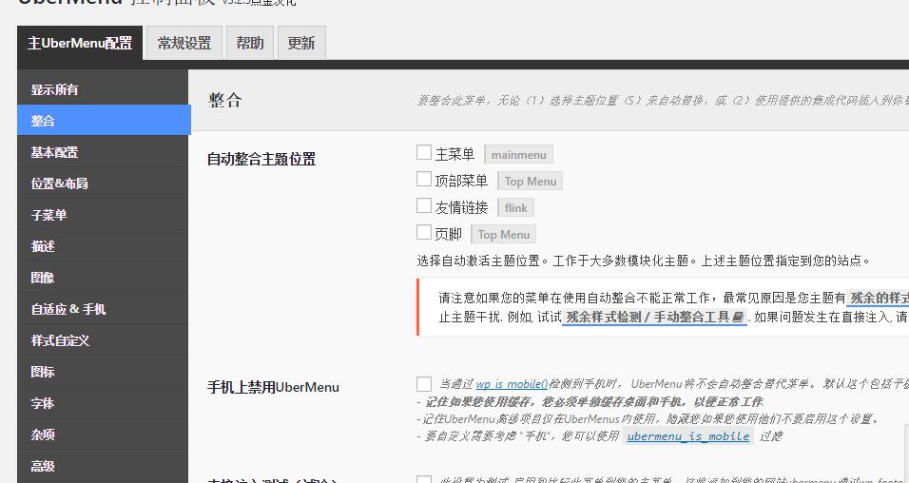
Task: Open the 图像 sidebar section
Action: point(104,278)
